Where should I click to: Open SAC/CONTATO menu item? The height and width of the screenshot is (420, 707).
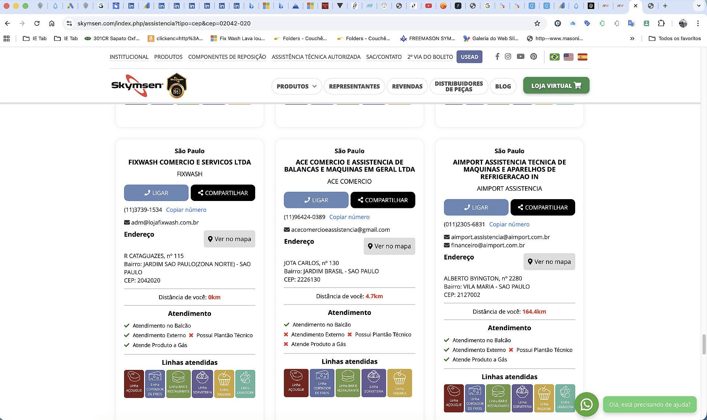click(x=384, y=57)
